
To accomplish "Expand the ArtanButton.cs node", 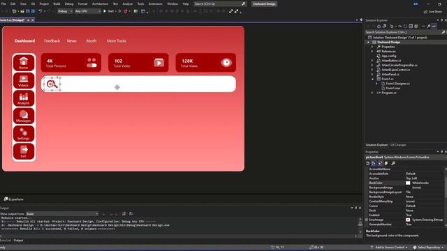I will 372,61.
